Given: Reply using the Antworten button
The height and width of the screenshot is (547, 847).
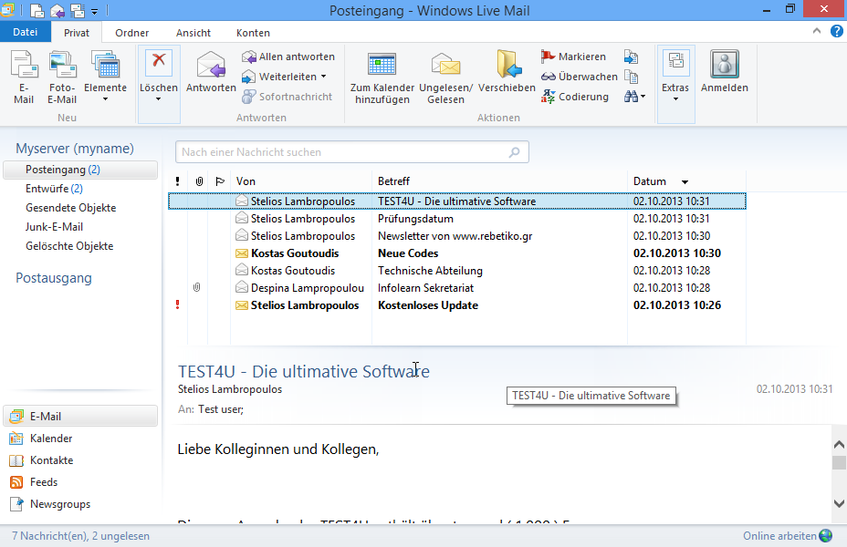Looking at the screenshot, I should pyautogui.click(x=211, y=72).
